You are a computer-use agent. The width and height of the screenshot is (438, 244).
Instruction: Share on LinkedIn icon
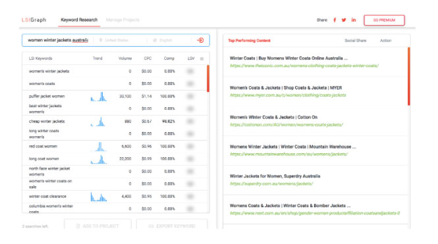(354, 20)
